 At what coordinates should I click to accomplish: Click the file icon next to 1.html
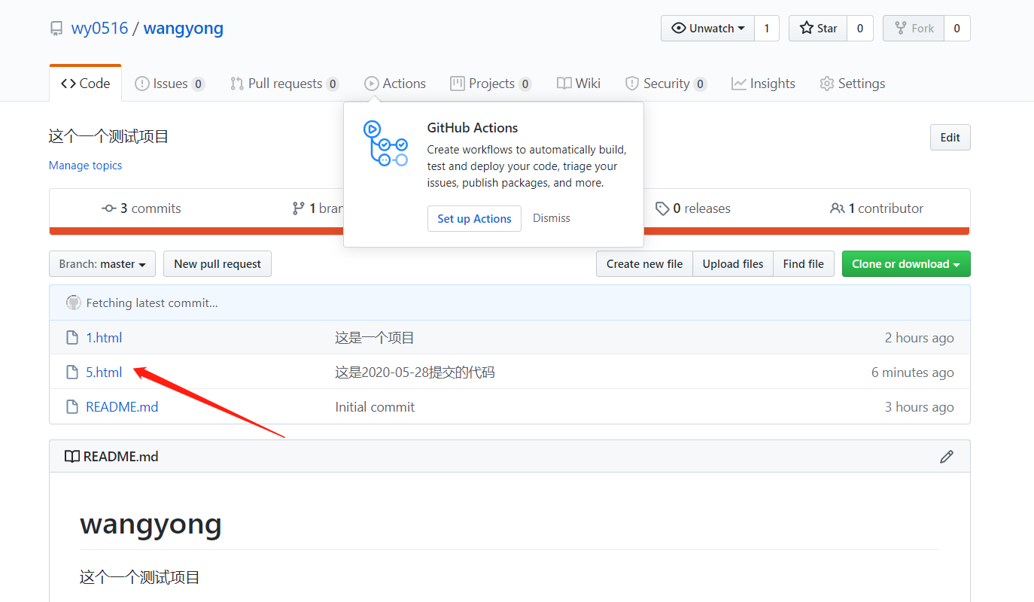tap(72, 338)
